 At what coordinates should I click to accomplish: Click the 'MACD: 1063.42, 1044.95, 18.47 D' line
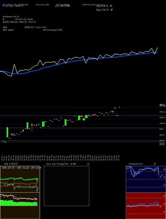[19, 22]
